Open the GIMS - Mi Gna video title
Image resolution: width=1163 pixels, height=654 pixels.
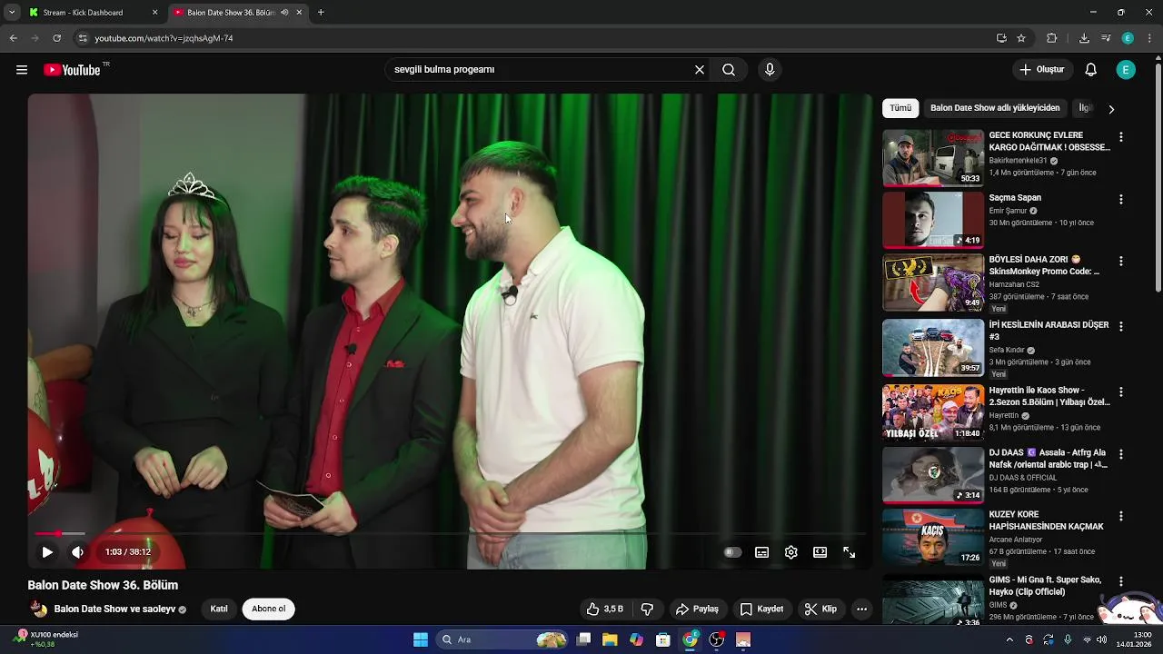pos(1046,586)
